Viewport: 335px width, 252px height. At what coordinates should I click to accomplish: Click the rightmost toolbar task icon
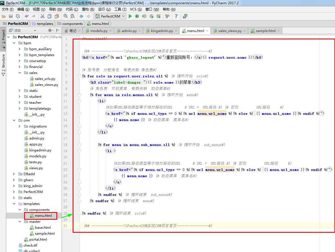tap(185, 16)
